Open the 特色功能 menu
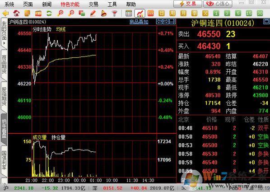Image resolution: width=270 pixels, height=192 pixels. pos(70,5)
